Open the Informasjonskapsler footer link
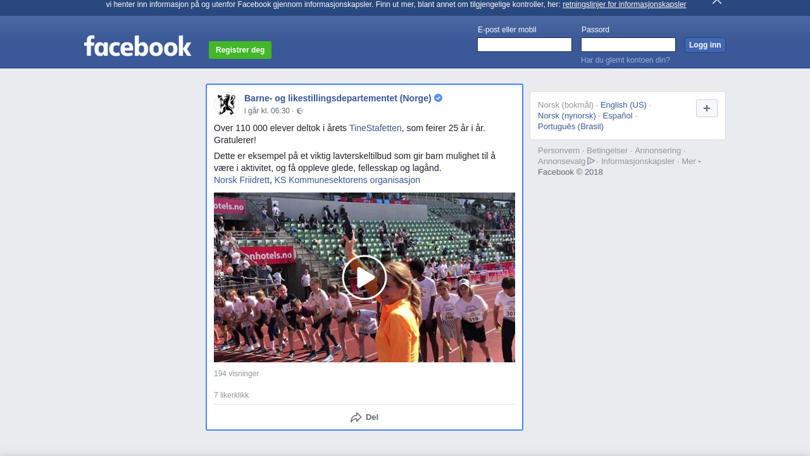The image size is (810, 456). (x=638, y=161)
